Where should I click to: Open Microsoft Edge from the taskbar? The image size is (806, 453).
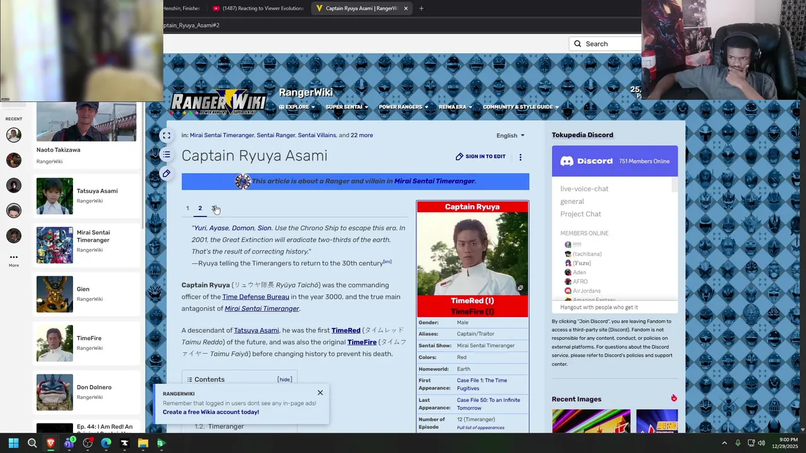106,443
